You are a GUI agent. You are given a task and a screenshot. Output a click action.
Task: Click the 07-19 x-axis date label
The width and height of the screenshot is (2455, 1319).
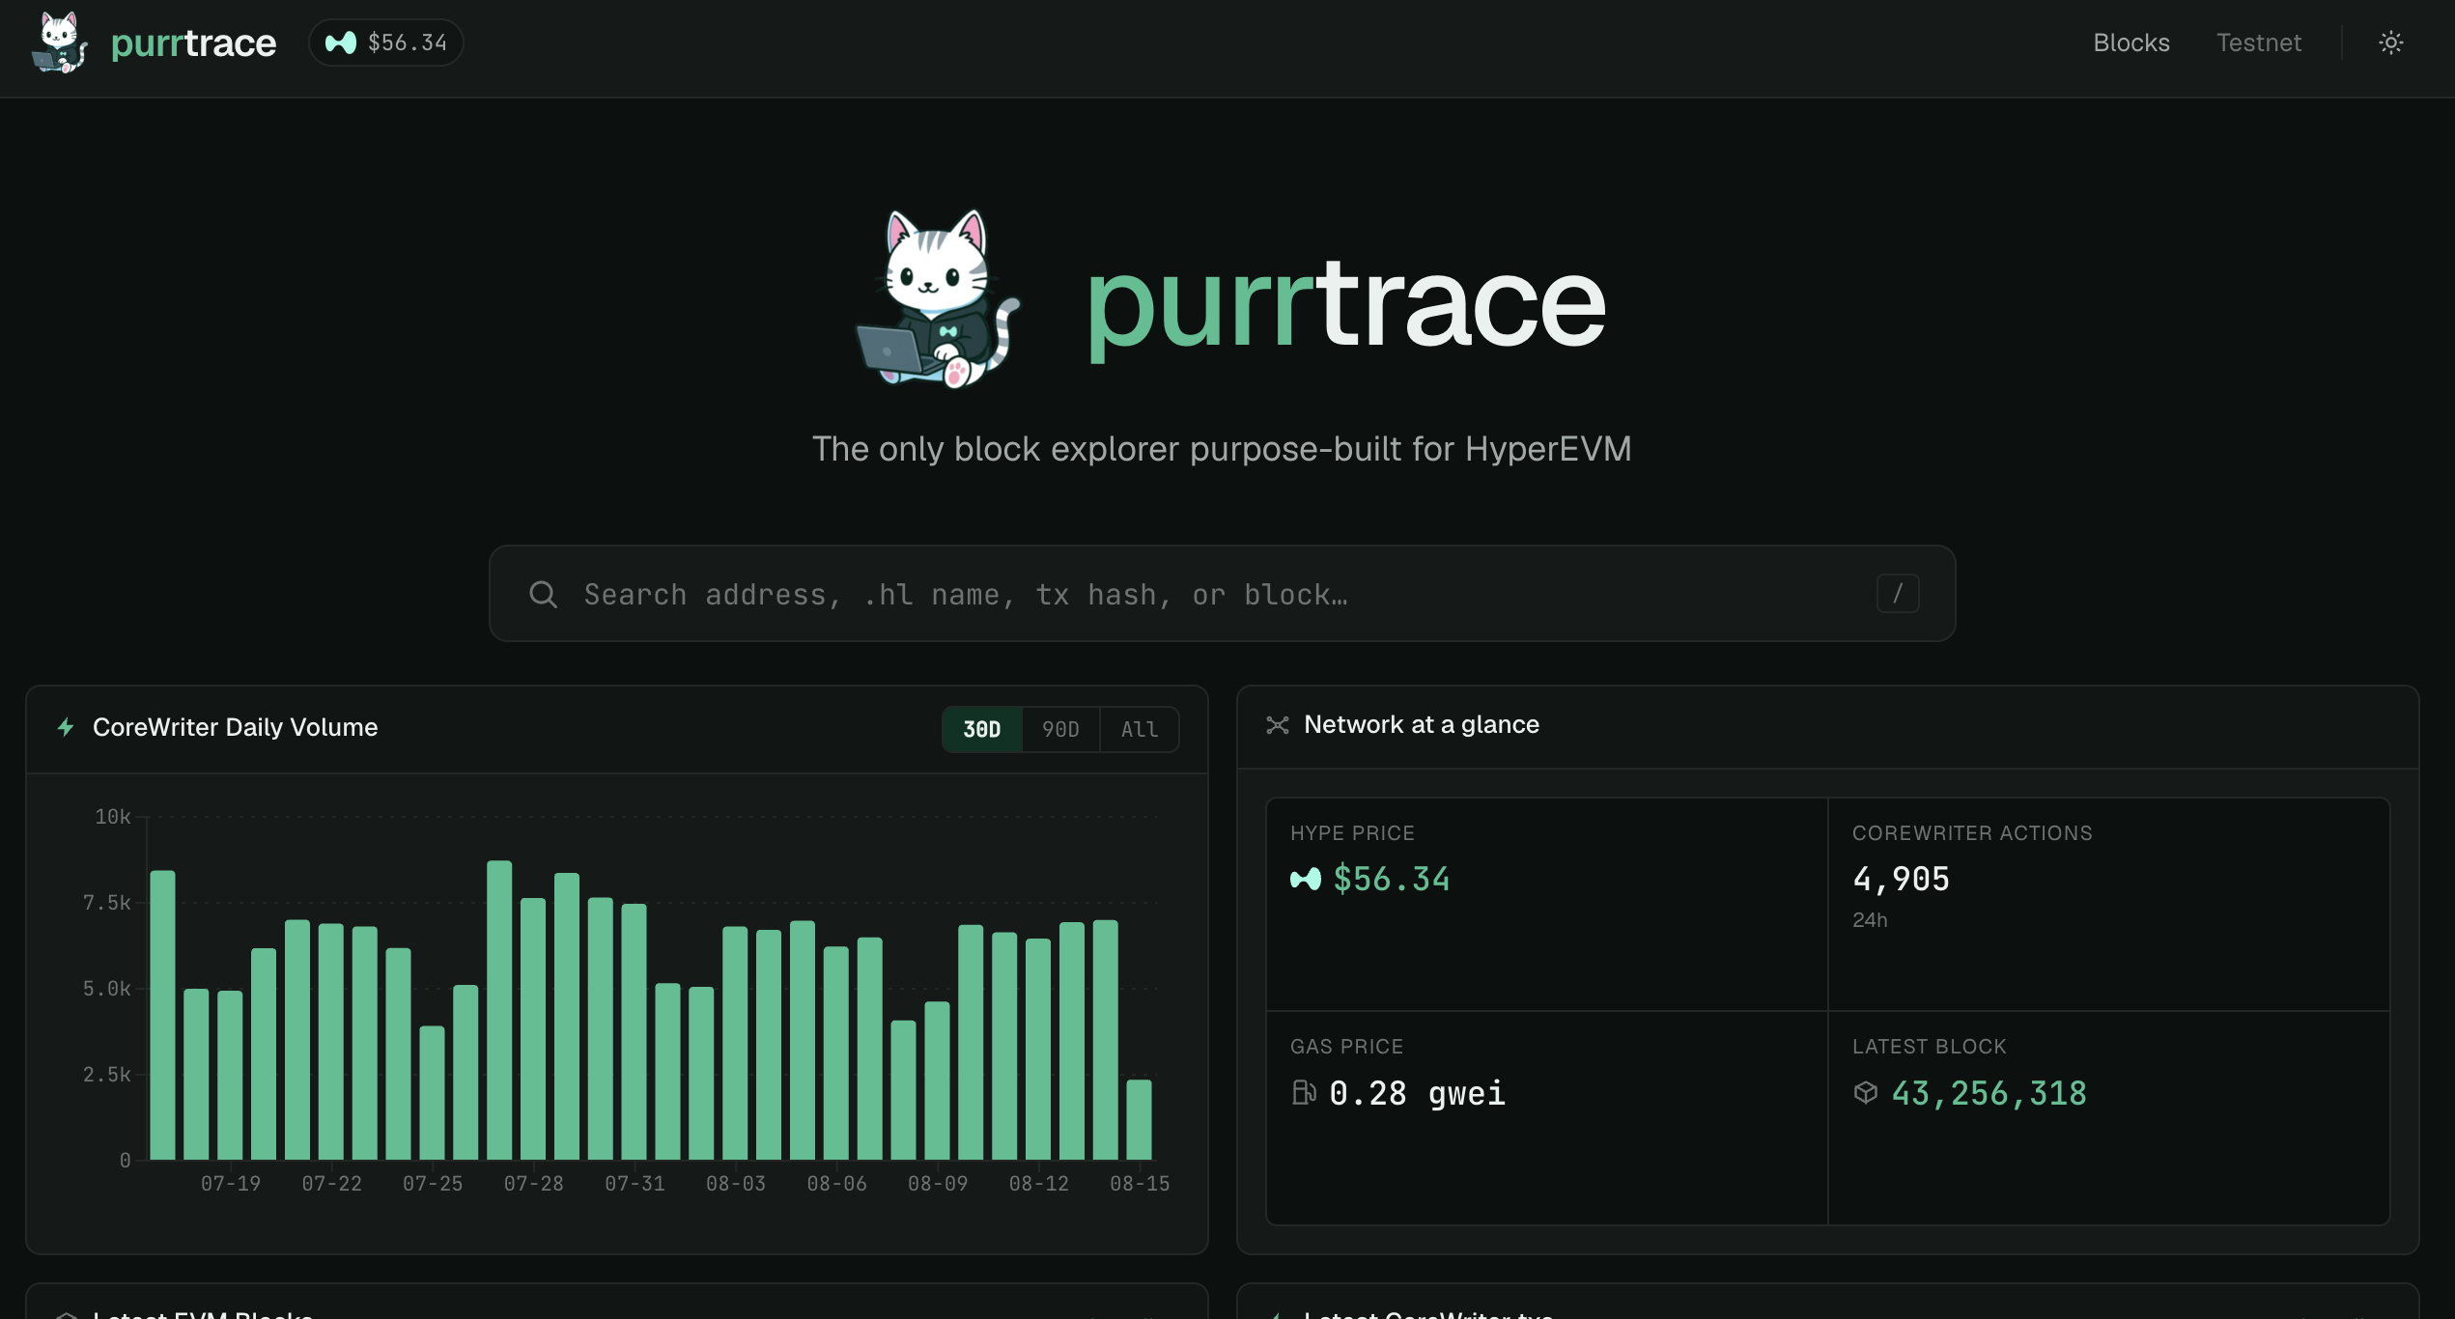[230, 1184]
